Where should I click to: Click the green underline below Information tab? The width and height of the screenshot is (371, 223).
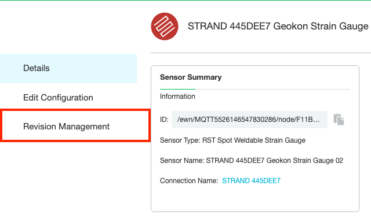pyautogui.click(x=177, y=89)
